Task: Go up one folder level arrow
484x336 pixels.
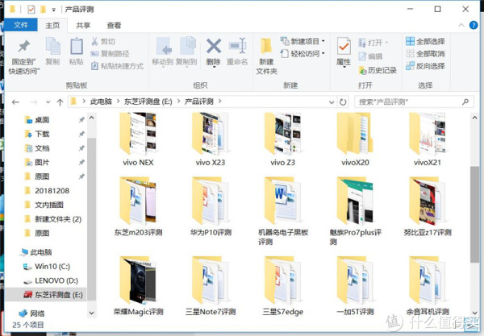Action: point(60,102)
